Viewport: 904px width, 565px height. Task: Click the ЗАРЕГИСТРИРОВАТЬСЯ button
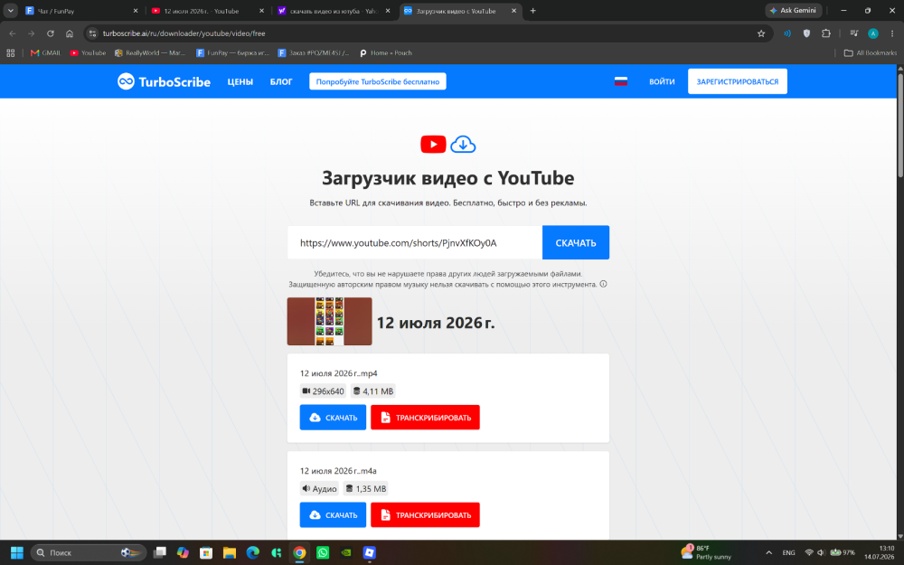click(x=738, y=81)
